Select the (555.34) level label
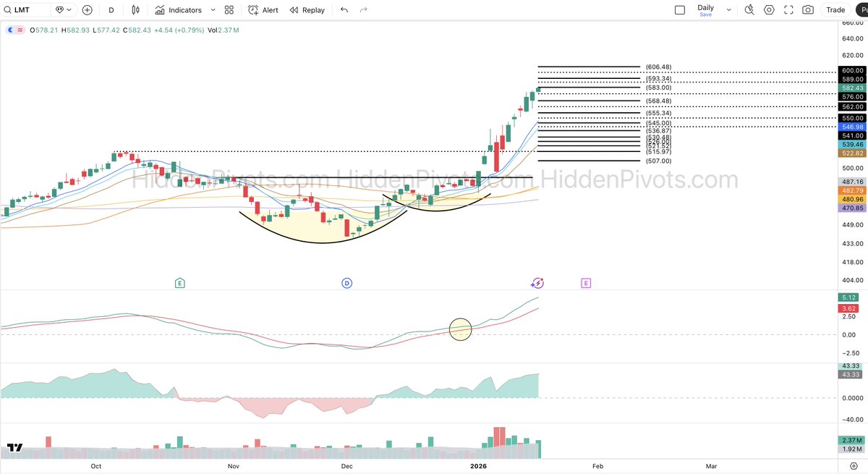Screen dimensions: 868x474 pyautogui.click(x=658, y=113)
